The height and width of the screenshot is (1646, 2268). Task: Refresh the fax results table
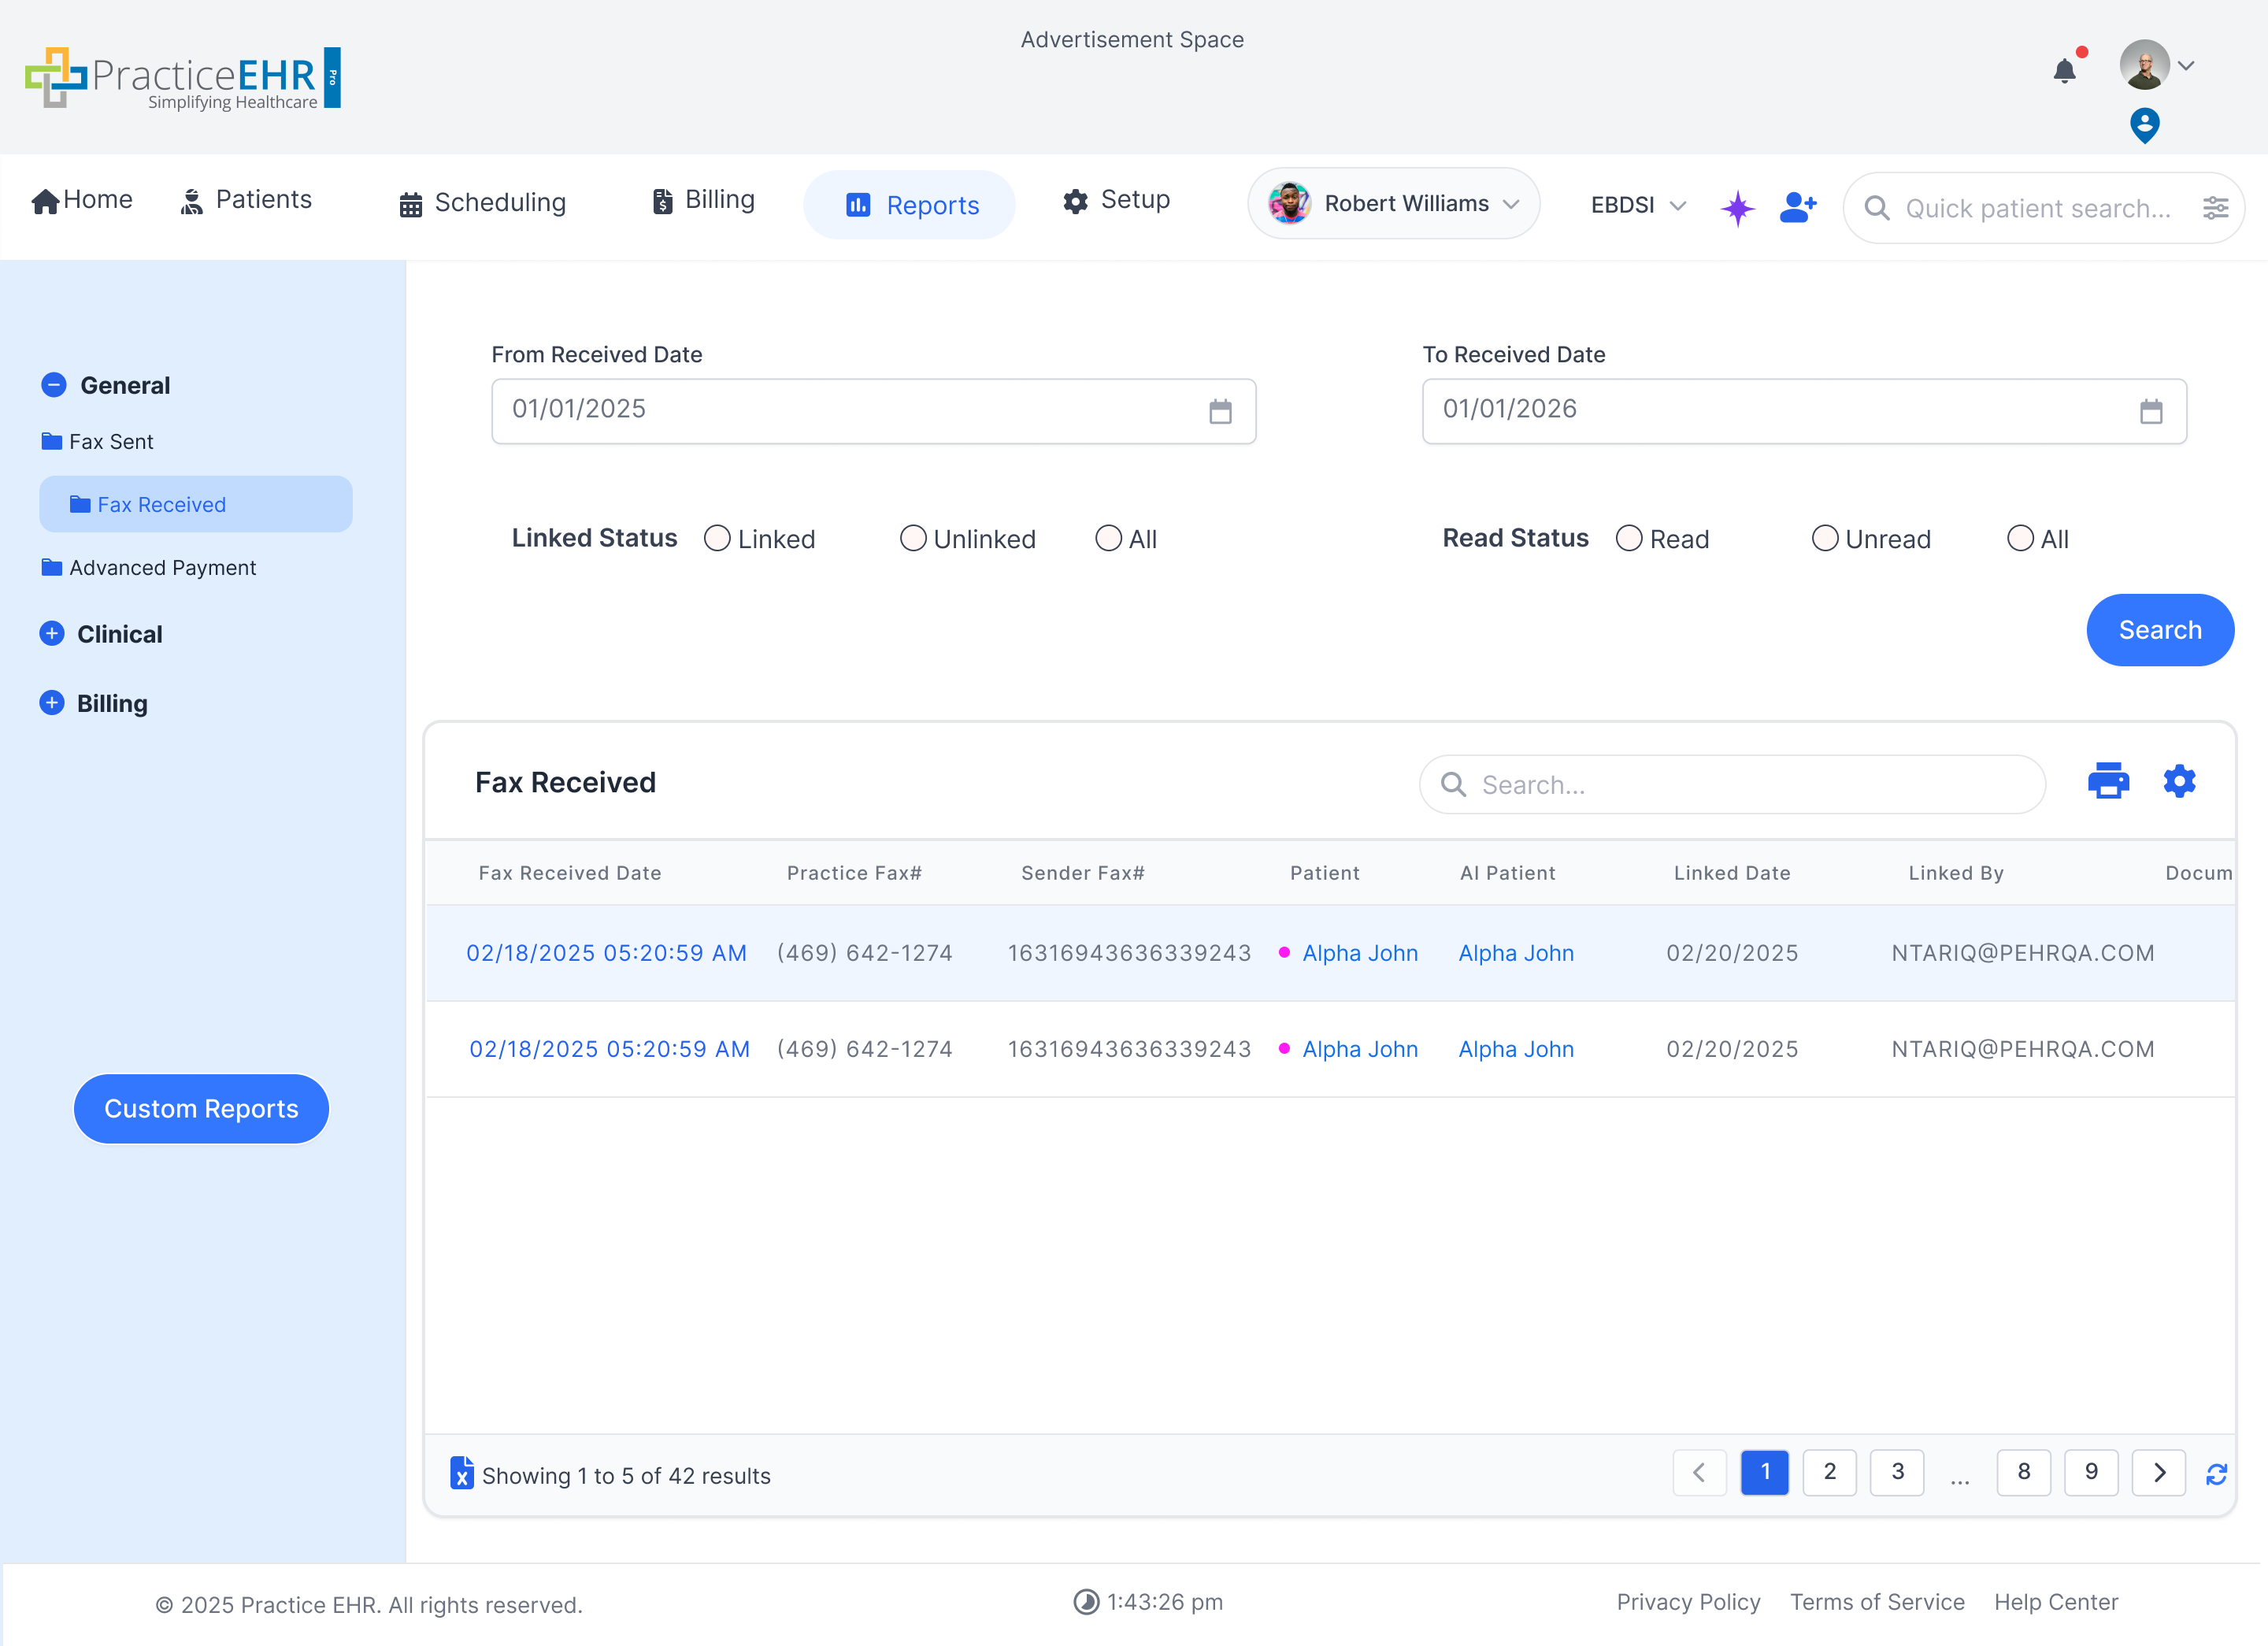2216,1474
